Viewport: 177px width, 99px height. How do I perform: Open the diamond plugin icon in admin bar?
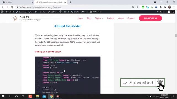(60, 12)
